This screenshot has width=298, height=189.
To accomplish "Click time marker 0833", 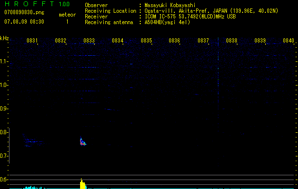I will click(89, 41).
